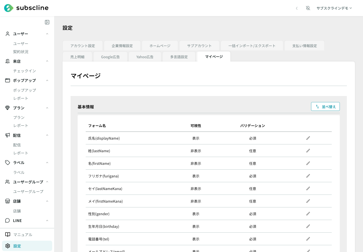
Task: Click the 性別(gender) form name
Action: tap(99, 214)
